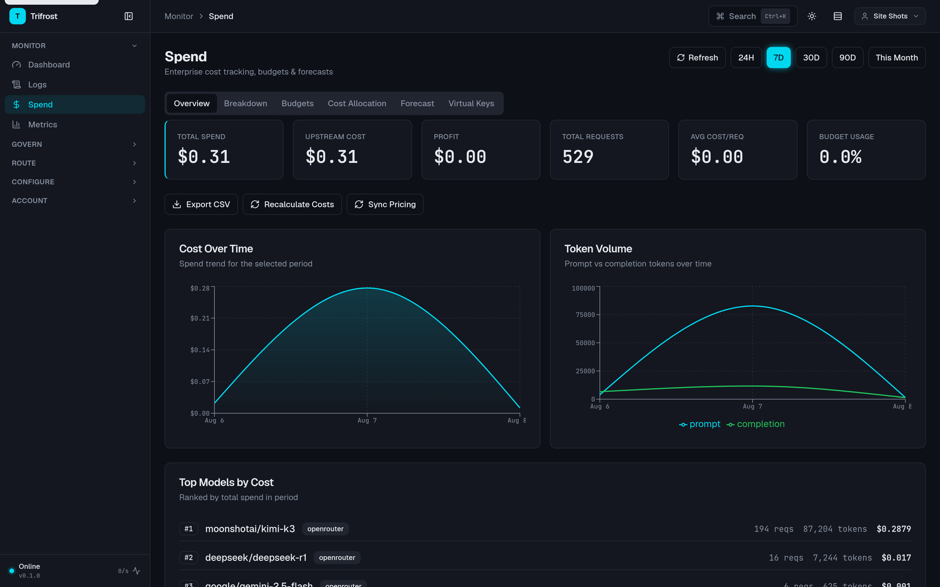
Task: Click the download icon on Export CSV
Action: [177, 204]
